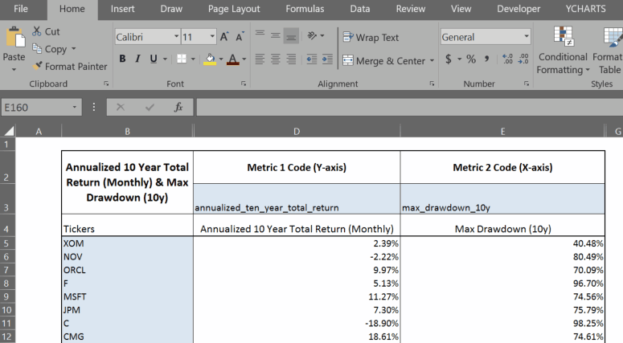The height and width of the screenshot is (343, 623).
Task: Expand the Underline style arrow
Action: pos(165,59)
